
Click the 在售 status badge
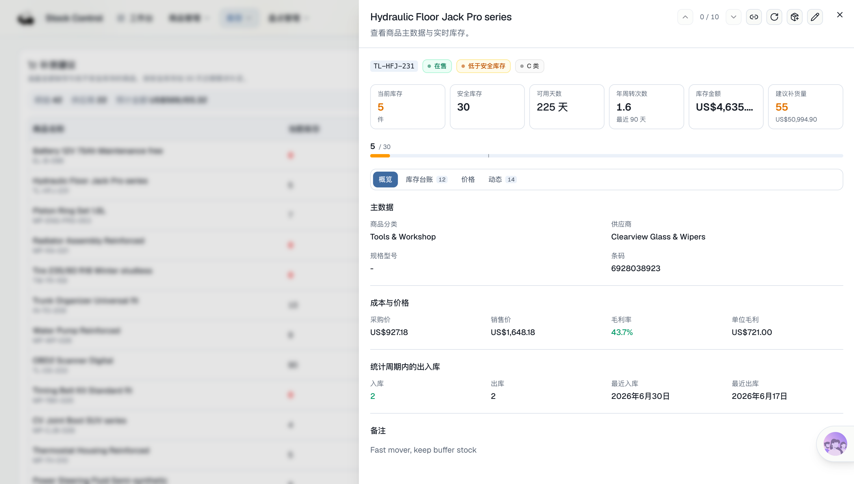tap(437, 66)
